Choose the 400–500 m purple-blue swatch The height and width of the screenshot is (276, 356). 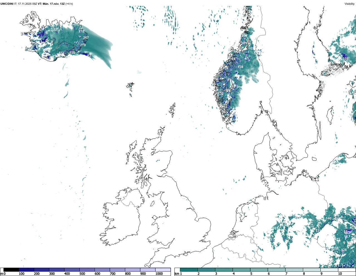(x=72, y=270)
